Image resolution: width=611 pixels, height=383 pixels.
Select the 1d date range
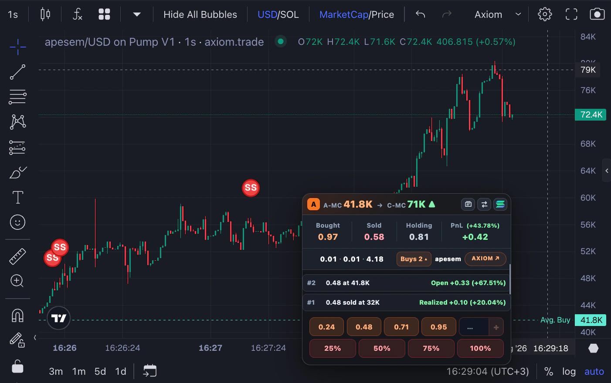coord(121,371)
